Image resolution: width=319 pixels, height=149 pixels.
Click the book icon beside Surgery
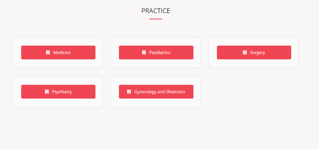[x=245, y=53]
